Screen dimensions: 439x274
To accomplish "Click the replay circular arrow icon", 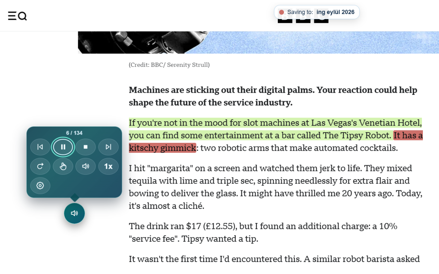I will tap(40, 166).
